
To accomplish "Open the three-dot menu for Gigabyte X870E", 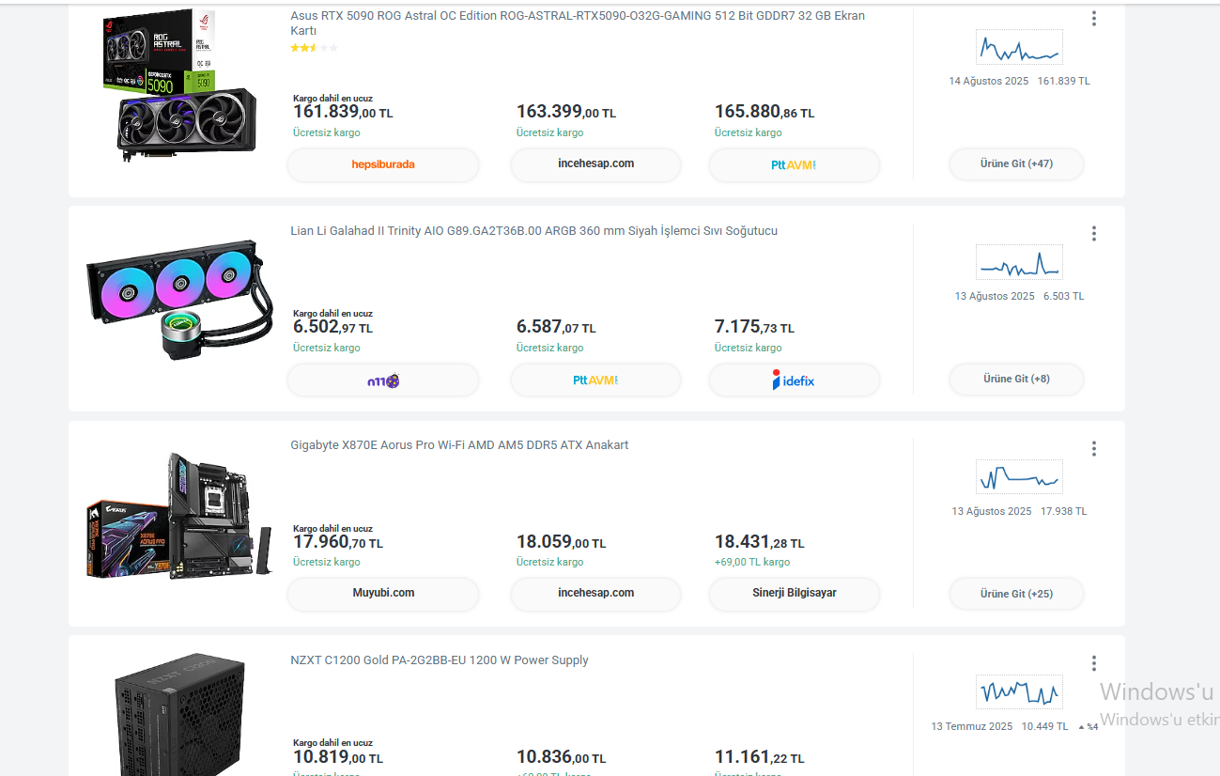I will pyautogui.click(x=1094, y=449).
